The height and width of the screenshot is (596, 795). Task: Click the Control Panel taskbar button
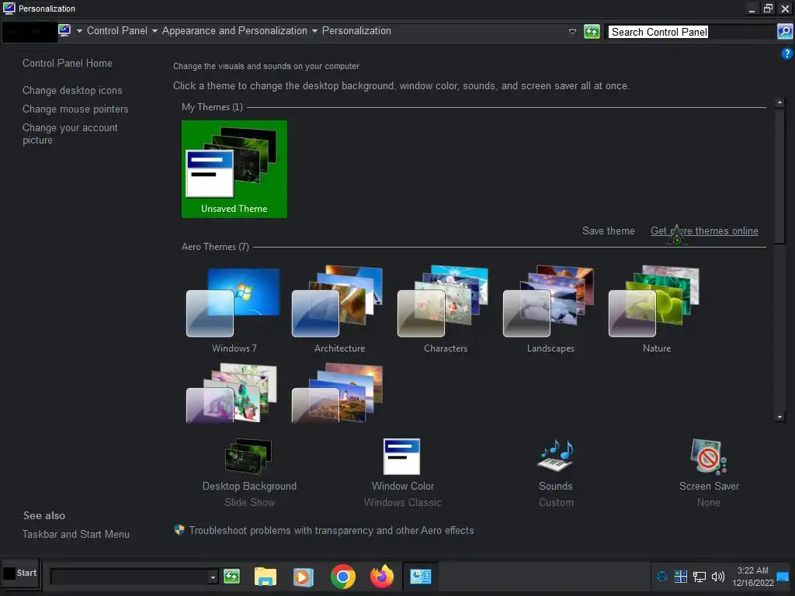(420, 577)
